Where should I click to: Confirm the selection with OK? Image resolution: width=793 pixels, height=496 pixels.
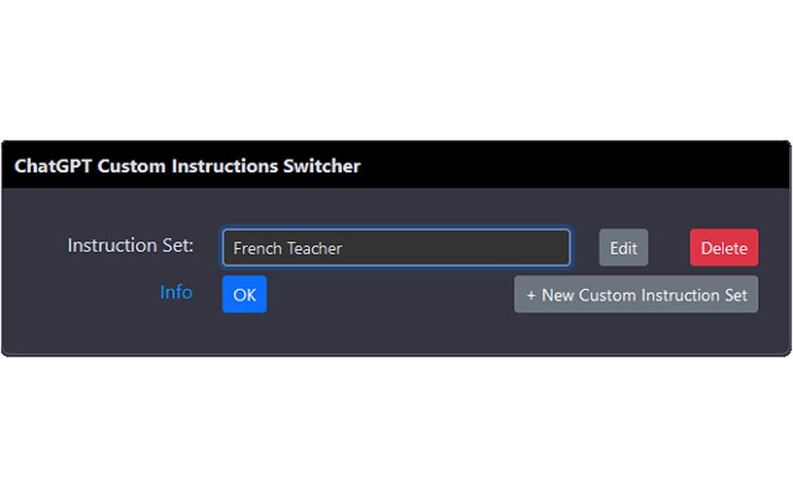[244, 295]
